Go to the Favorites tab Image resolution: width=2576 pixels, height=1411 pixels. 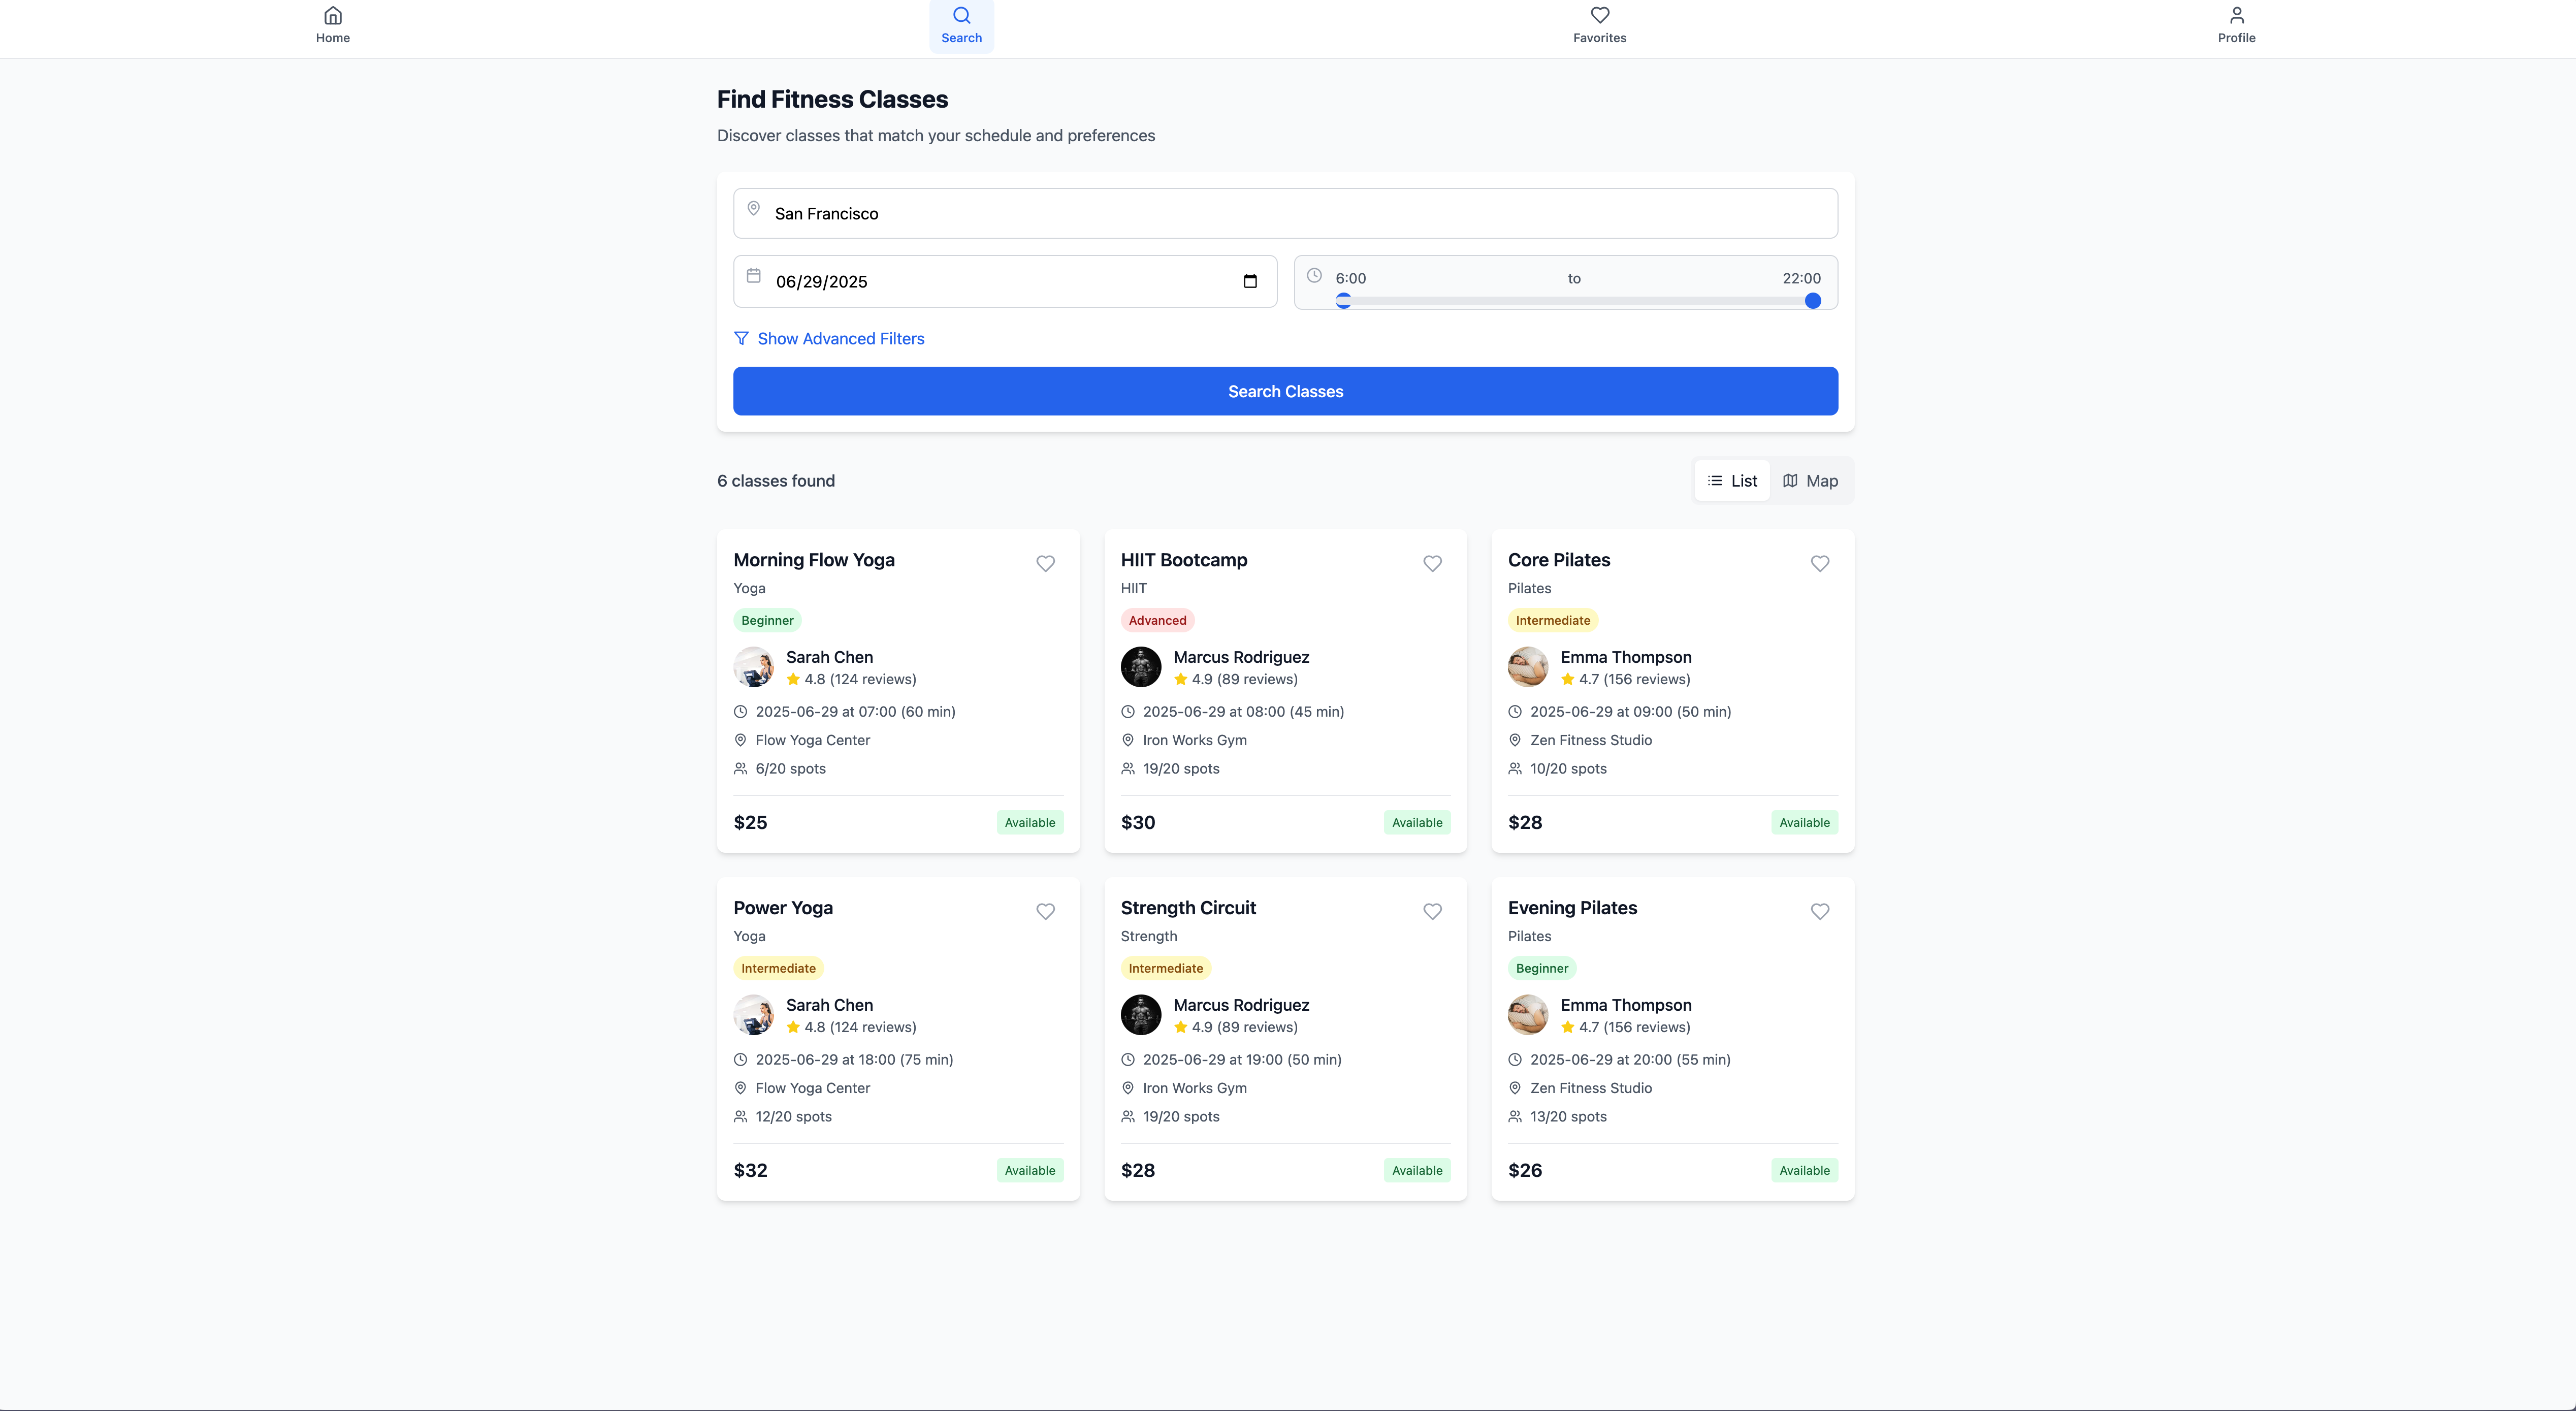tap(1599, 25)
